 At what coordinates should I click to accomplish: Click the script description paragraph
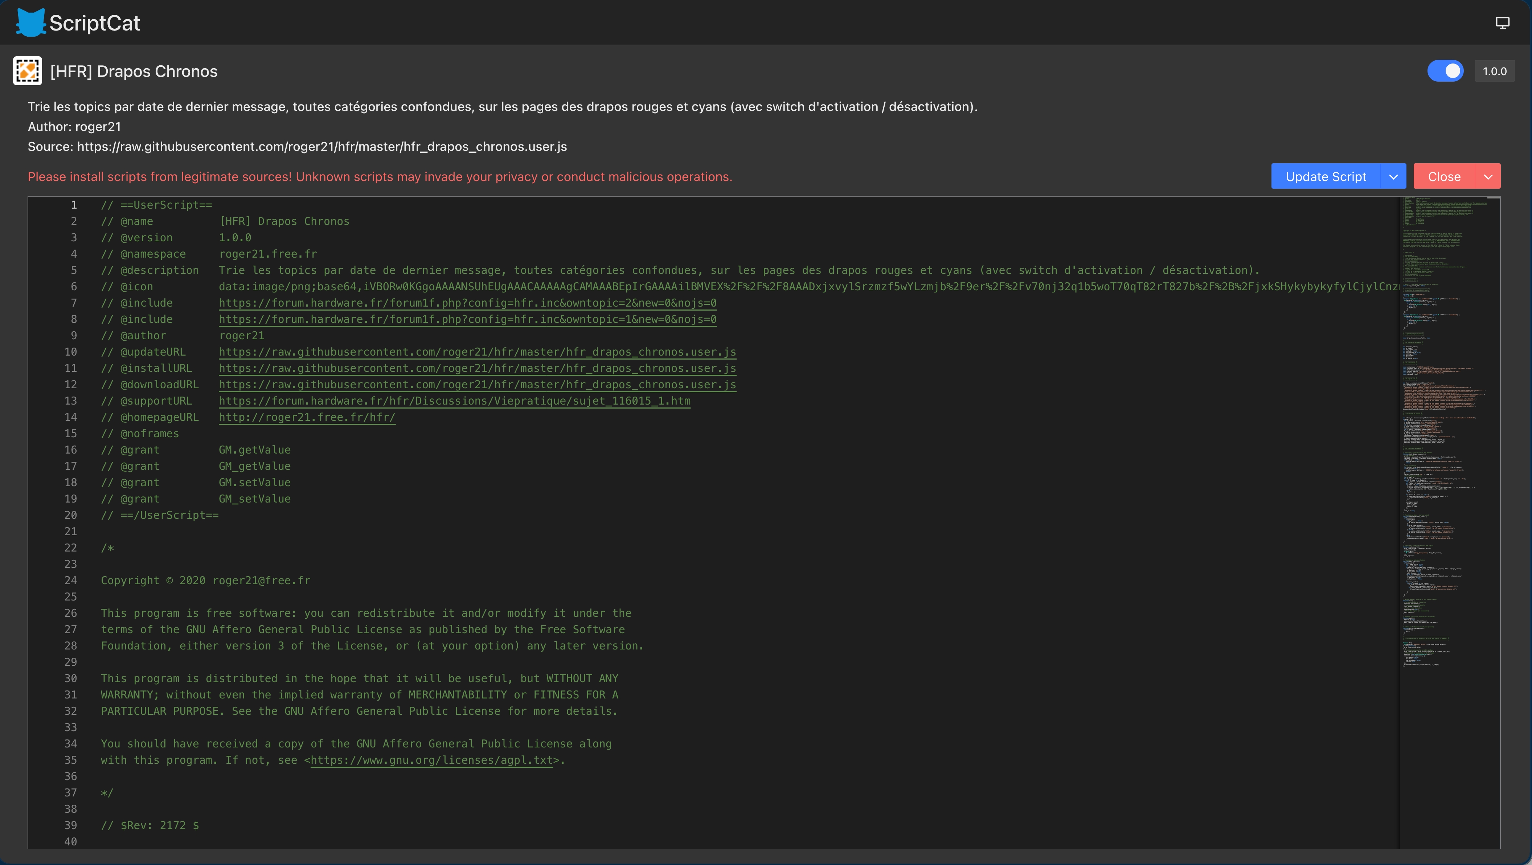pos(503,106)
